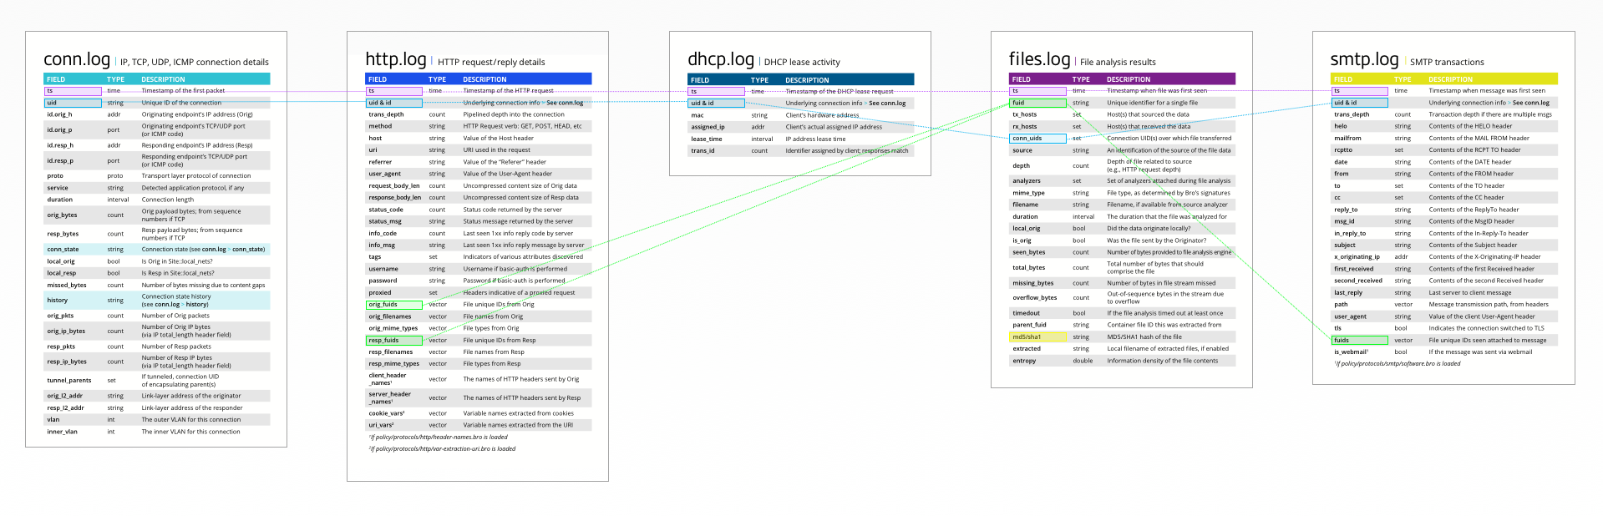The width and height of the screenshot is (1603, 516).
Task: Click the resp_fuids field in http.log
Action: click(393, 341)
